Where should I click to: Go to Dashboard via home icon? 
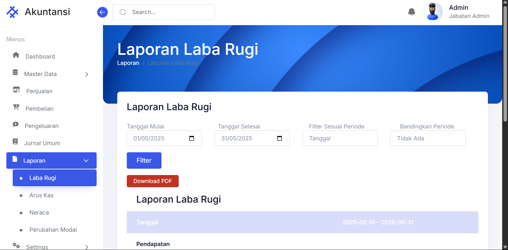tap(16, 55)
